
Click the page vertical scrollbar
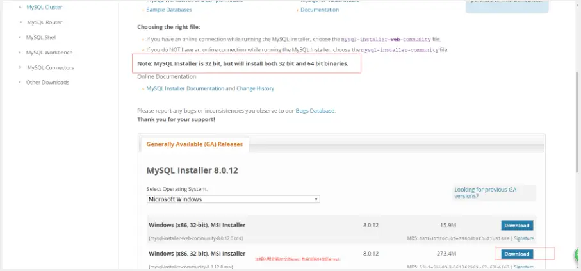pyautogui.click(x=578, y=122)
